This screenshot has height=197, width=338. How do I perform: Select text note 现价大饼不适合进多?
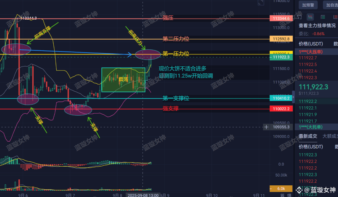click(182, 69)
